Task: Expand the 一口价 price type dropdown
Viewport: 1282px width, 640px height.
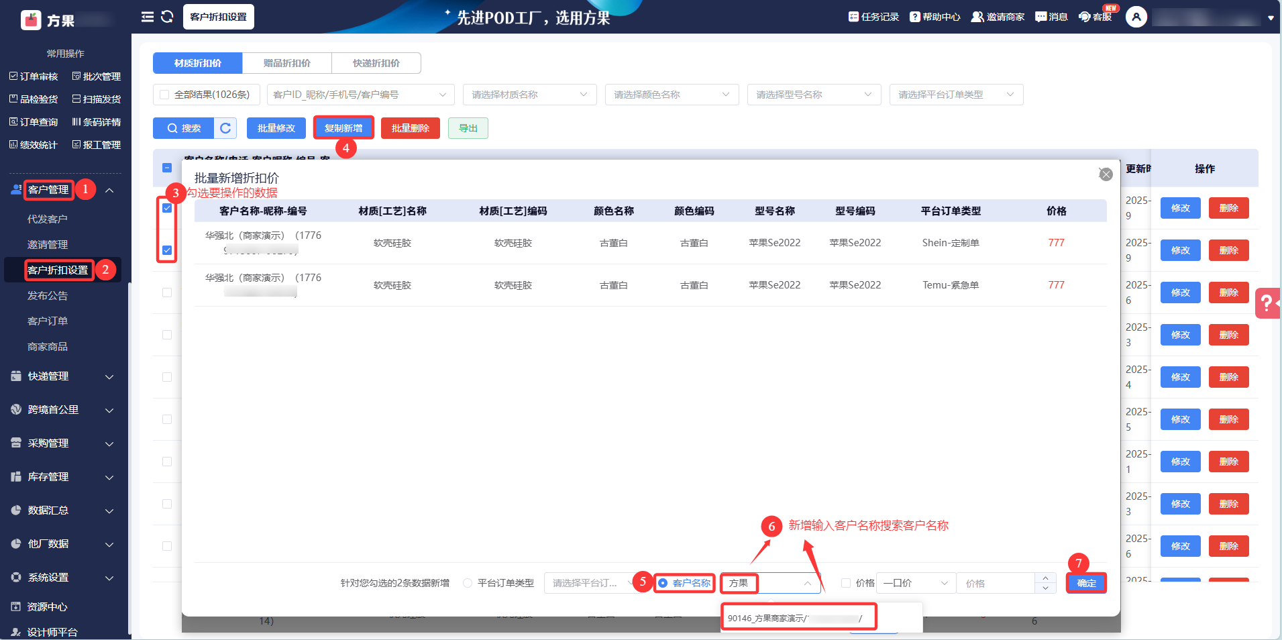Action: point(916,583)
